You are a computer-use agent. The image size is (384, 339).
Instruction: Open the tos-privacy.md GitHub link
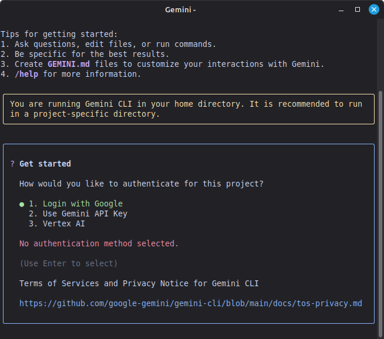[190, 303]
